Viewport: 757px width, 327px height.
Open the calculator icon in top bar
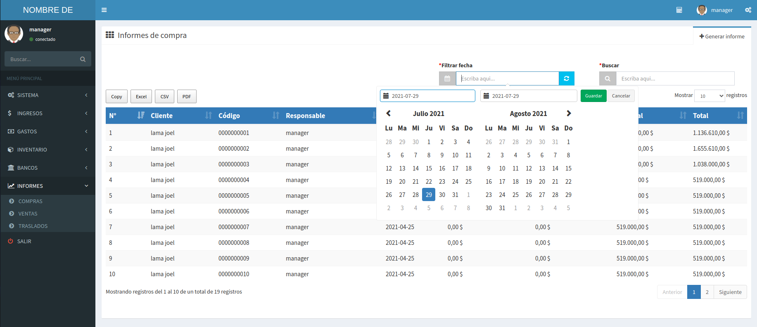679,10
